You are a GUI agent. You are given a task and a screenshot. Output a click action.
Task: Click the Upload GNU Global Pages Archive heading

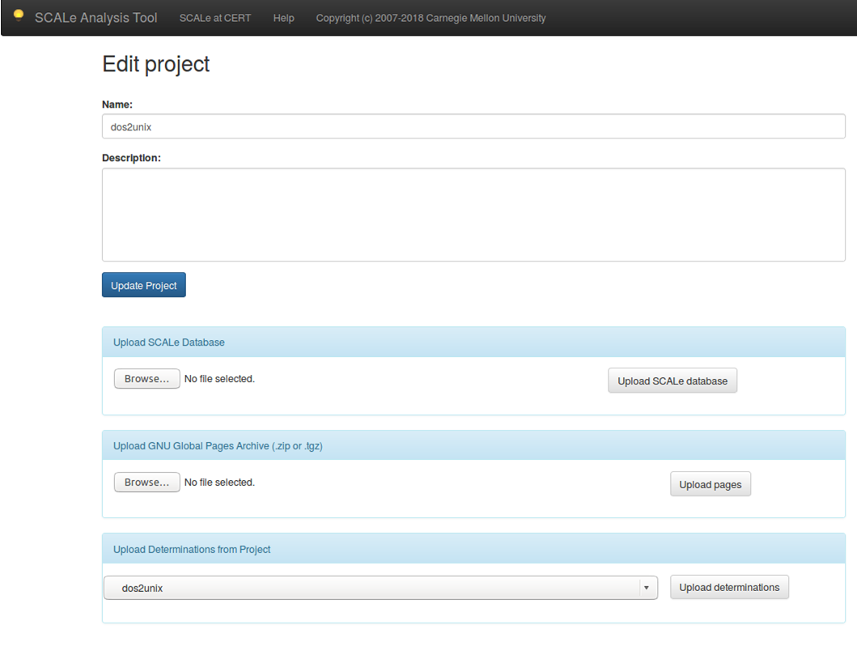[x=218, y=446]
